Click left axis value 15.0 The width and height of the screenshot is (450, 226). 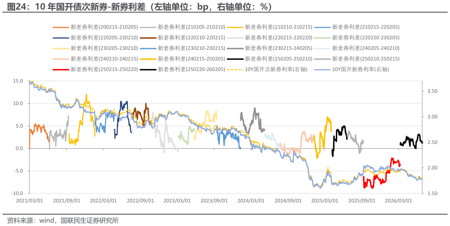(18, 81)
